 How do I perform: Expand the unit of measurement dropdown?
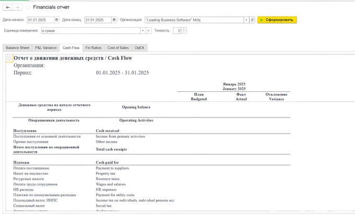point(142,31)
